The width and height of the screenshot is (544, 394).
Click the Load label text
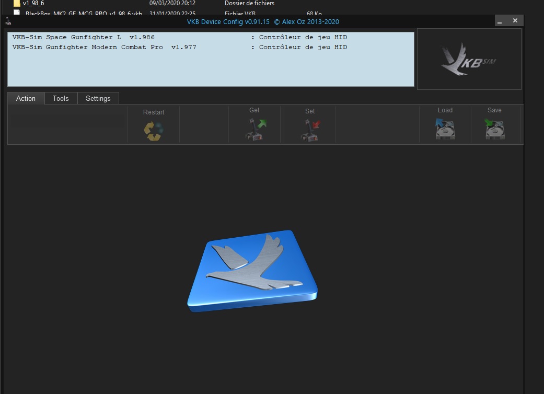click(445, 110)
